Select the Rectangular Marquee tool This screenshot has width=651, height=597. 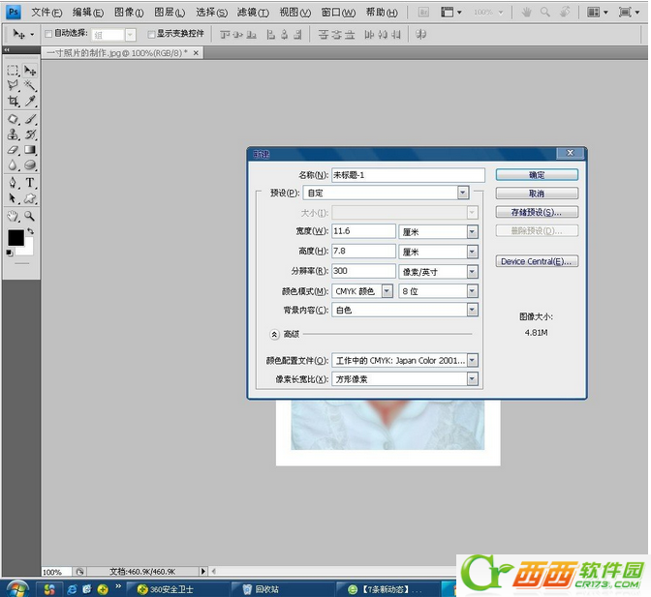(x=14, y=71)
